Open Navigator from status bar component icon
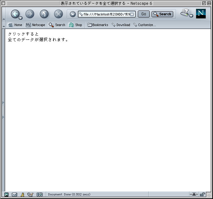 click(6, 195)
